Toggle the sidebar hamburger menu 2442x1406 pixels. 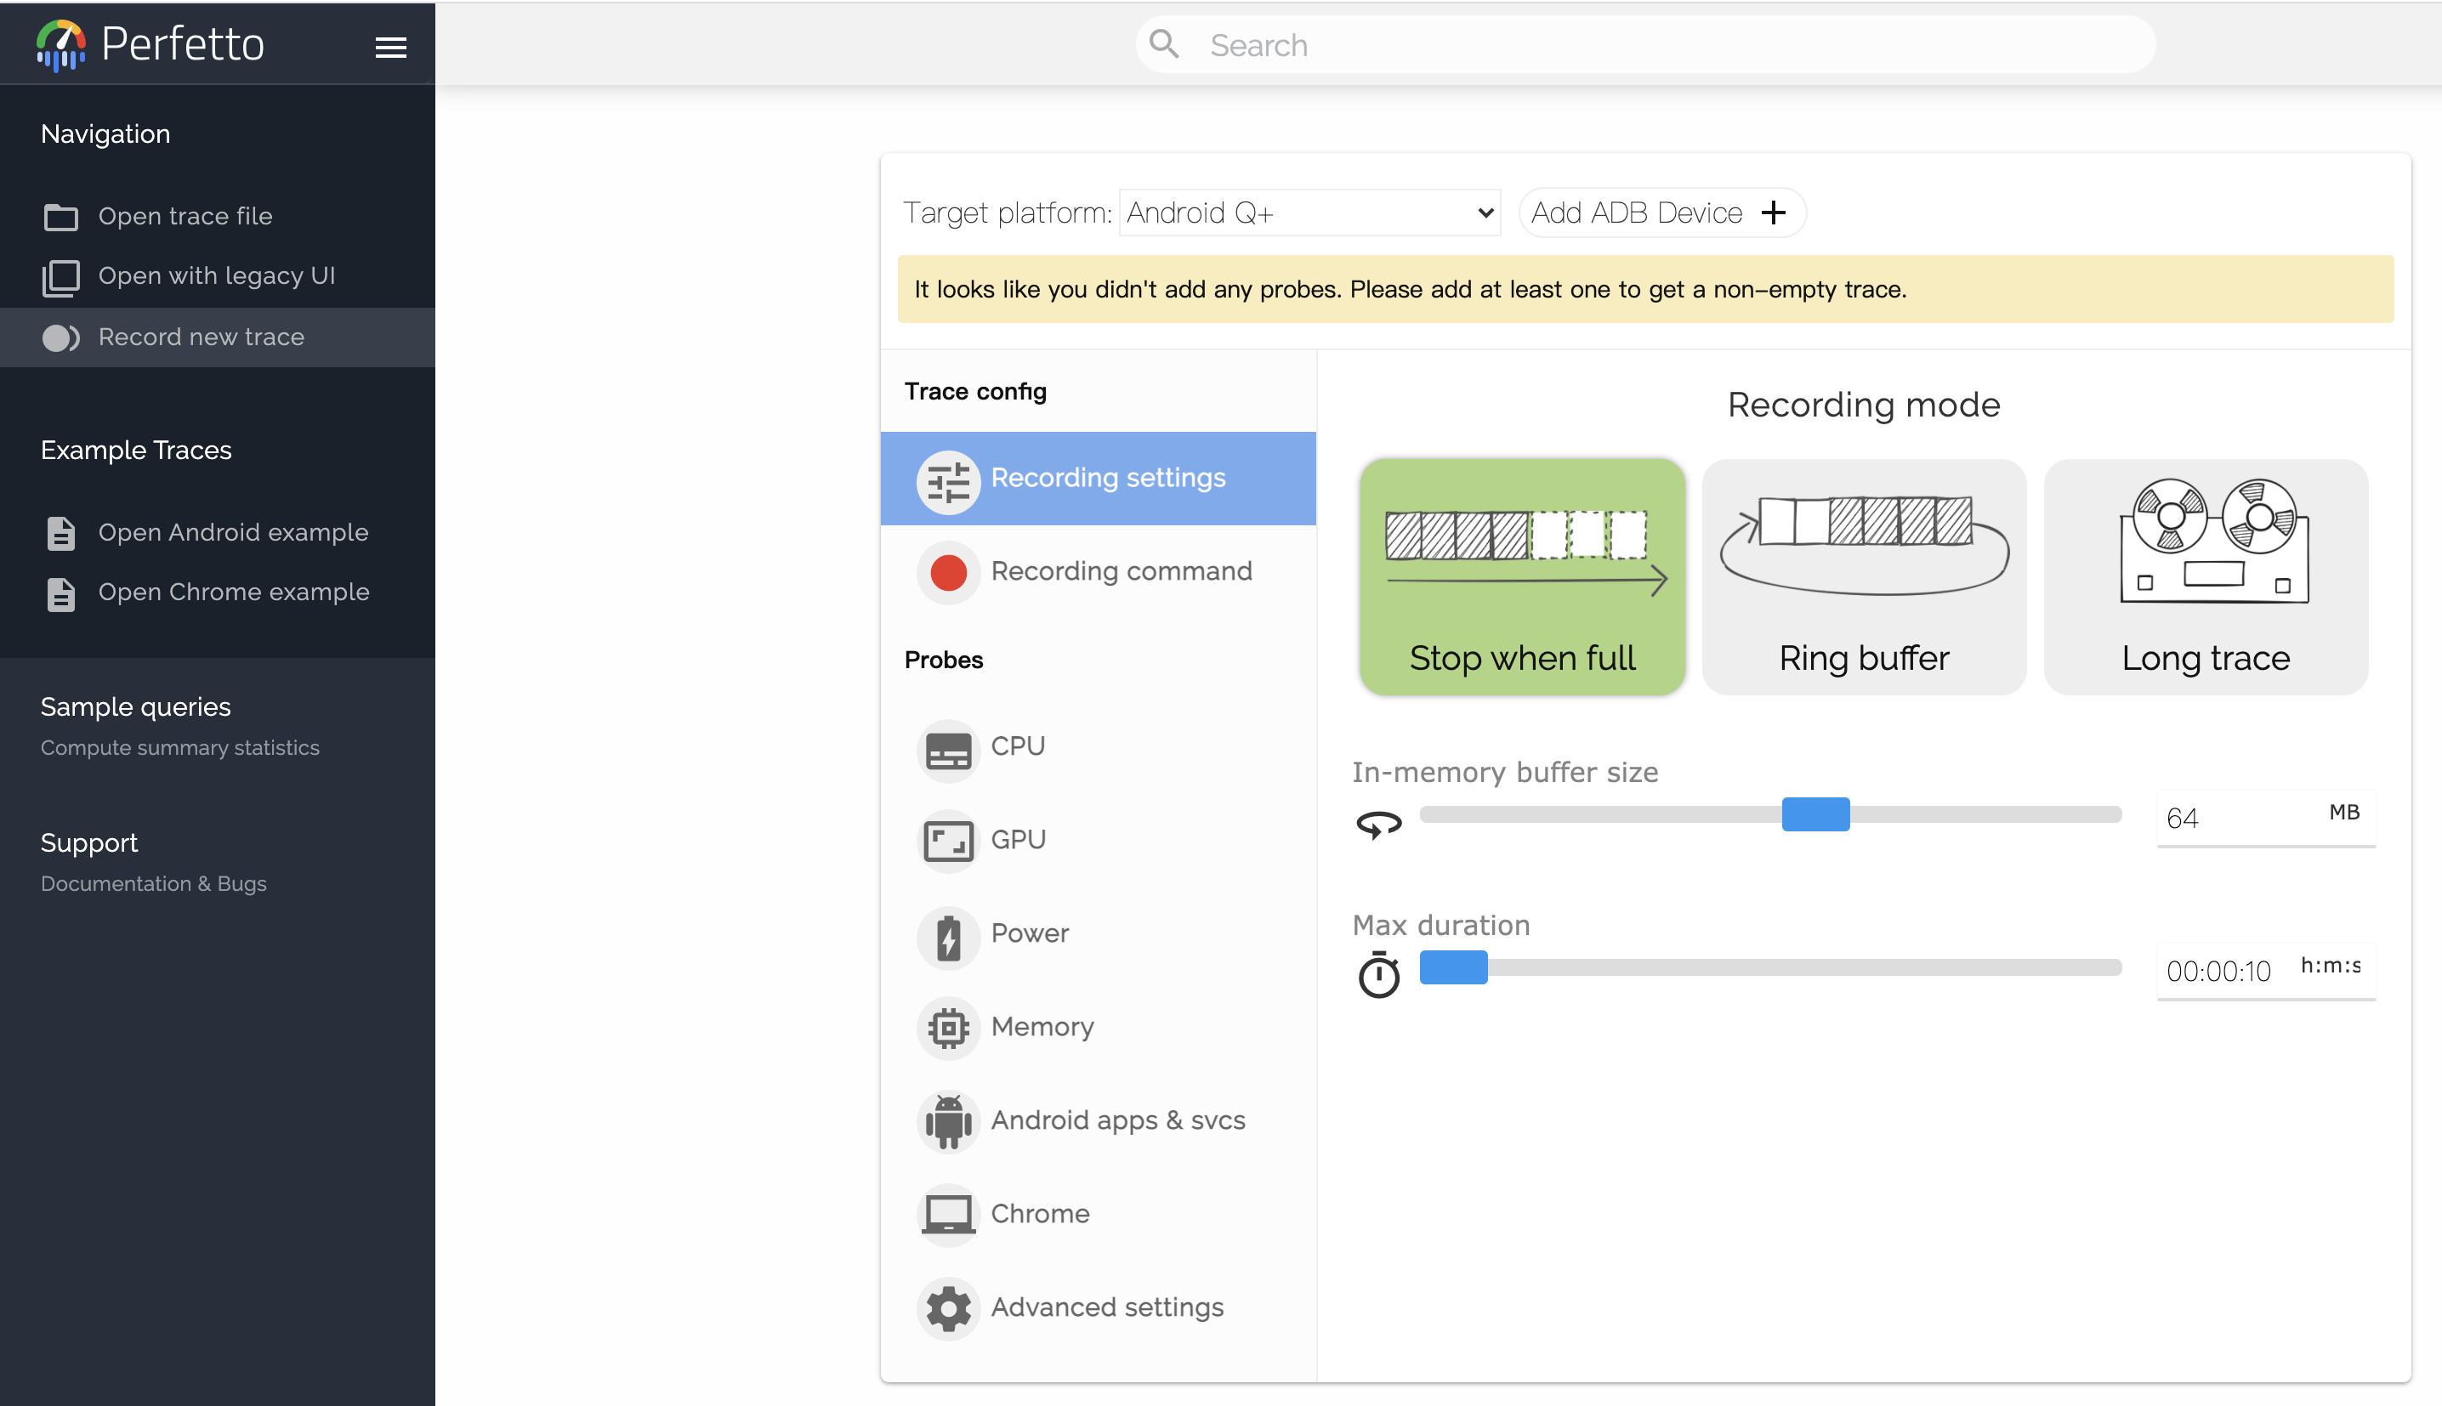tap(390, 48)
